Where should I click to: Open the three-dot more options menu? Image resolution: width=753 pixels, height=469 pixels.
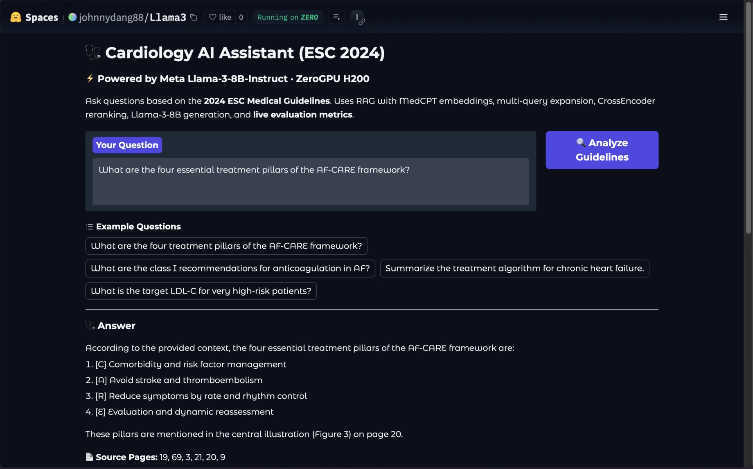[357, 17]
